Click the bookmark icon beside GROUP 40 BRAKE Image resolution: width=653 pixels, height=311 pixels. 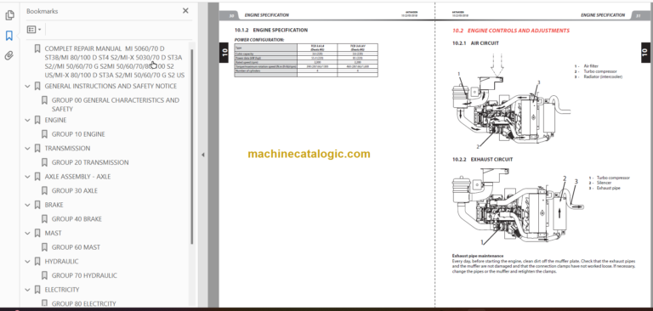click(44, 219)
